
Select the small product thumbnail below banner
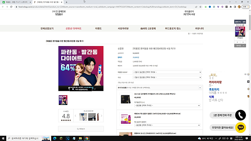click(63, 100)
